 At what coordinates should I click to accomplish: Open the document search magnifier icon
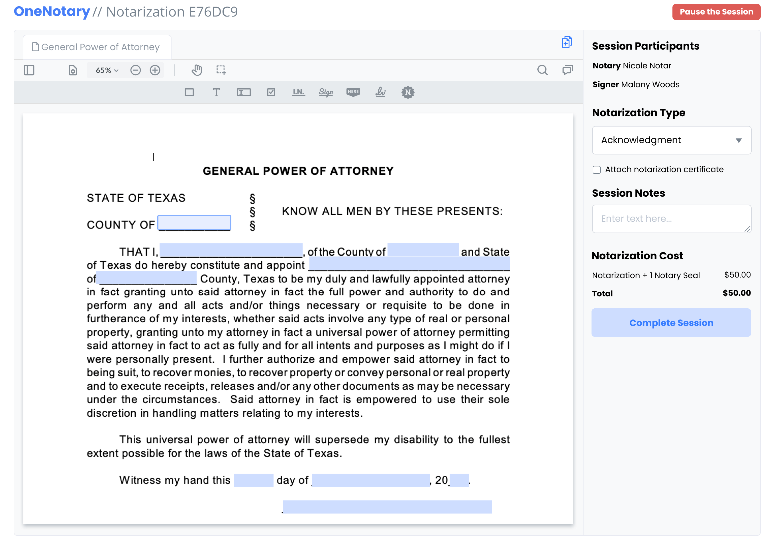click(x=542, y=70)
